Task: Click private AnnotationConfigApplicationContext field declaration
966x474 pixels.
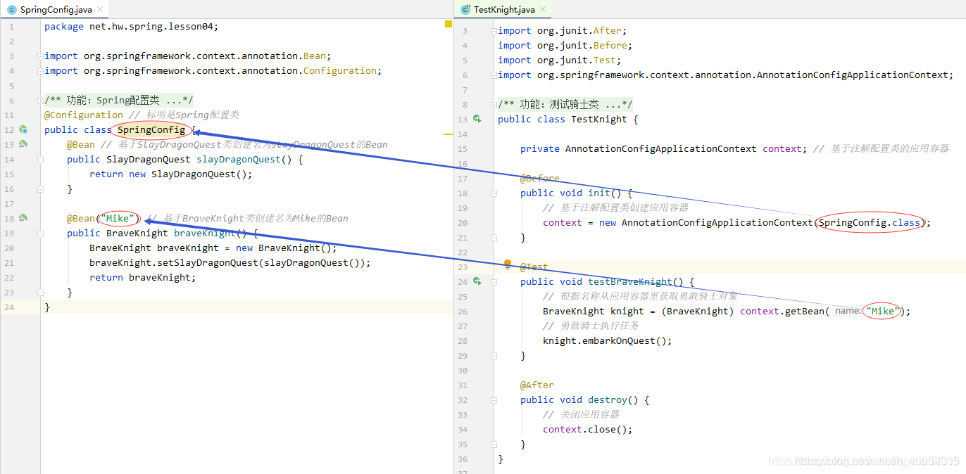Action: click(x=664, y=148)
